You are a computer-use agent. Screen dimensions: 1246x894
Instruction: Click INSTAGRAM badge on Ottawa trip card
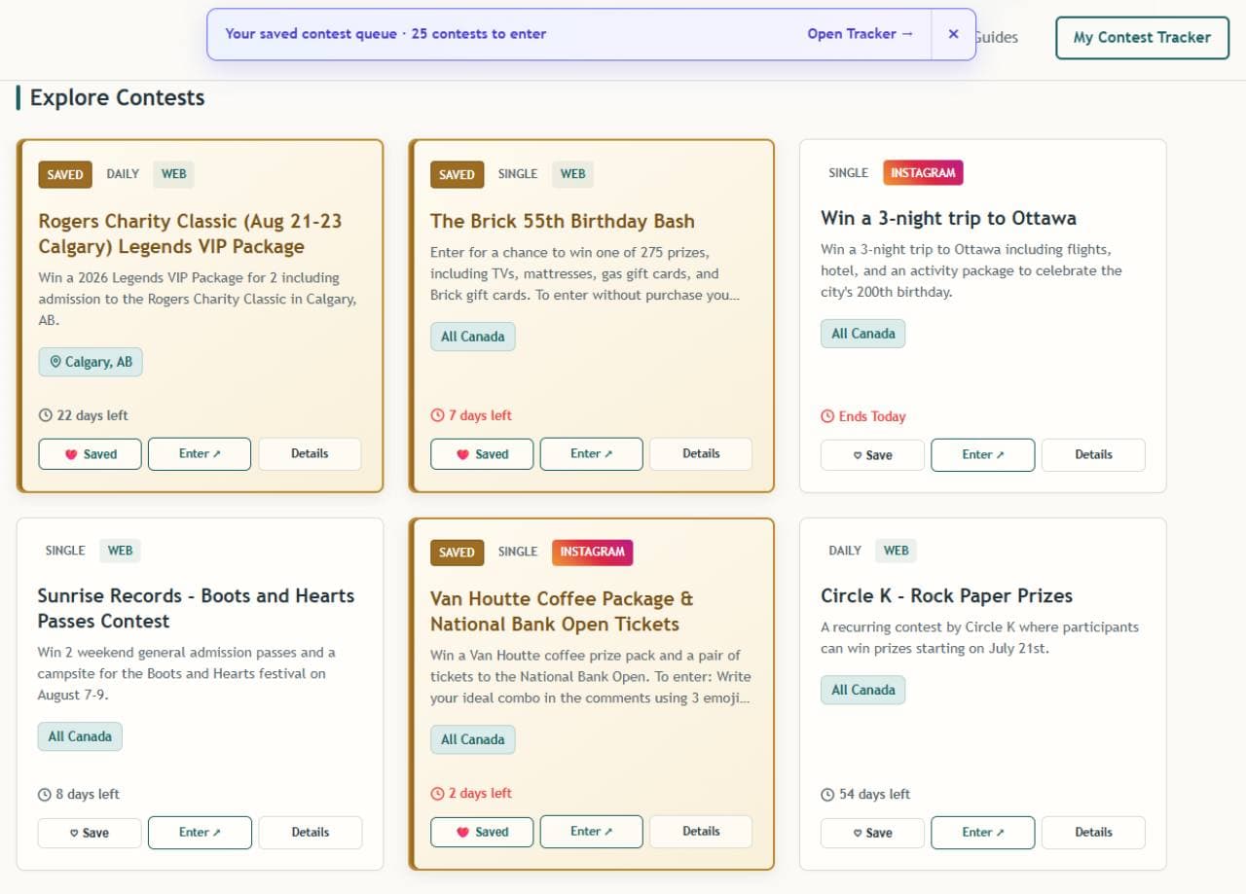923,173
